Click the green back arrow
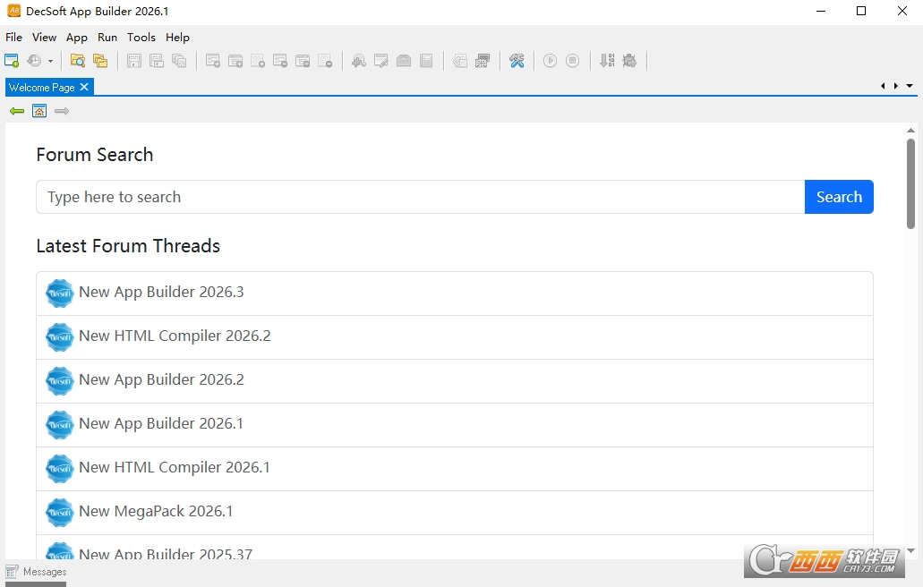The height and width of the screenshot is (587, 923). 16,111
